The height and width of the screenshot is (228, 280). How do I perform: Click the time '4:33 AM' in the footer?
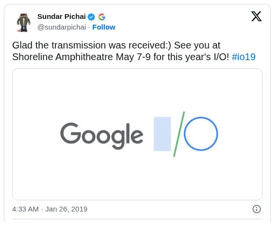click(x=25, y=209)
